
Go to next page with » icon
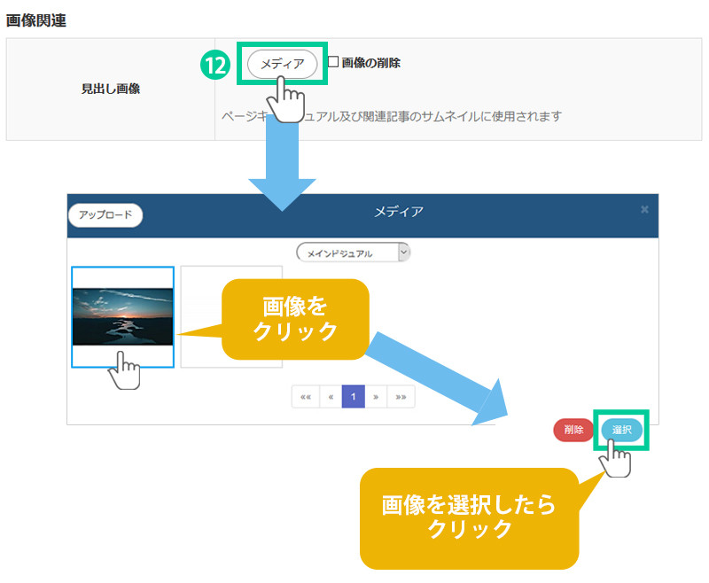[376, 397]
